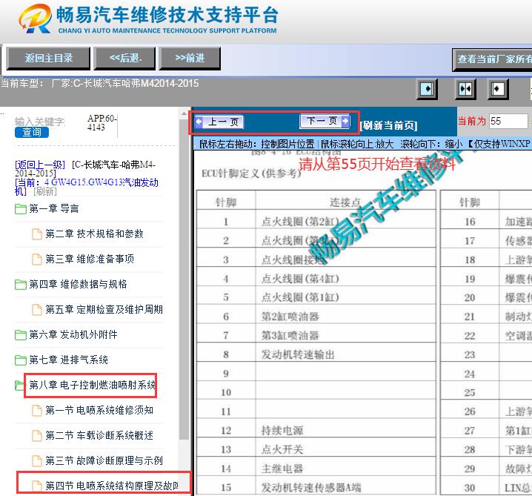Click the folder icon beside 第六章 发动机外附件
Viewport: 532px width, 496px height.
click(x=20, y=334)
